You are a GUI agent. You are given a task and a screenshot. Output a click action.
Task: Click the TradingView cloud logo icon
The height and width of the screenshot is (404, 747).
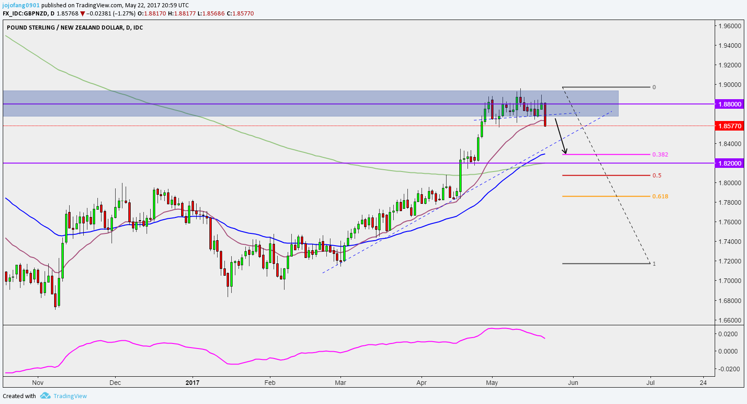(45, 396)
